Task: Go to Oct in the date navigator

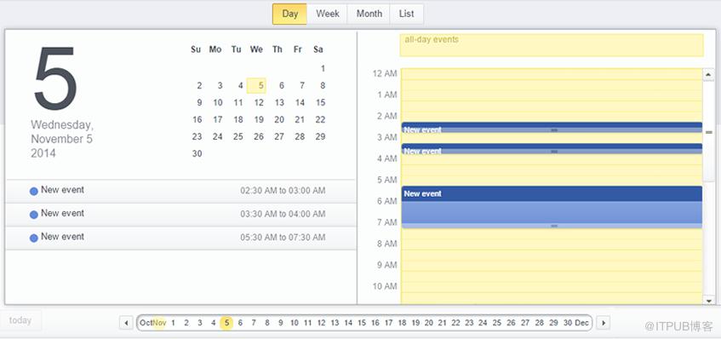Action: 146,323
